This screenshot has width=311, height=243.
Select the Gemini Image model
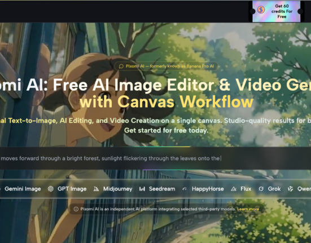coord(23,189)
